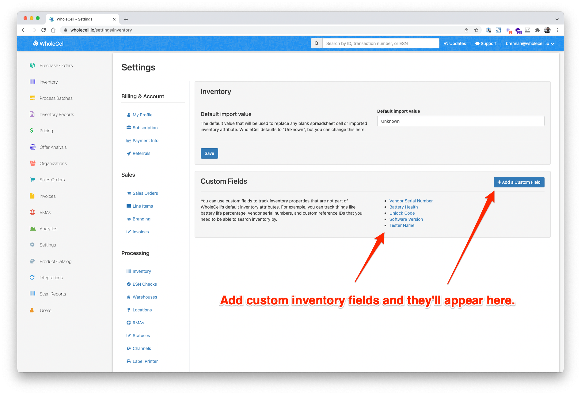This screenshot has width=581, height=395.
Task: Click the browser back arrow
Action: [x=24, y=30]
